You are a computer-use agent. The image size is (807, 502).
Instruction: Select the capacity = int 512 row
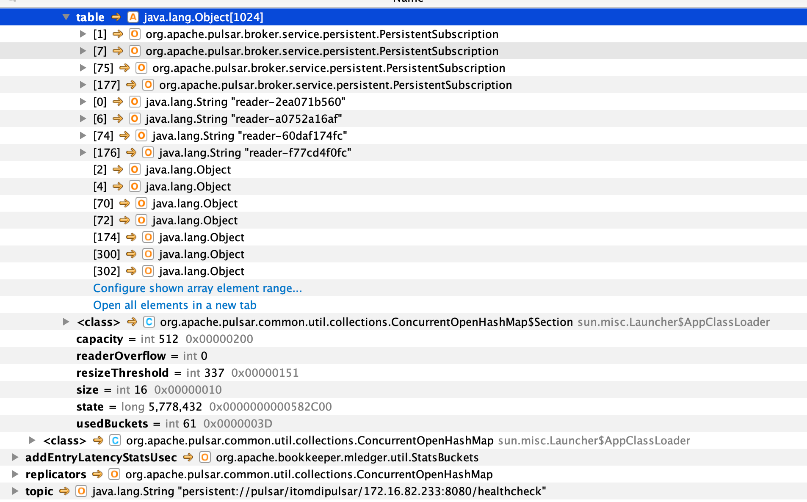[403, 339]
